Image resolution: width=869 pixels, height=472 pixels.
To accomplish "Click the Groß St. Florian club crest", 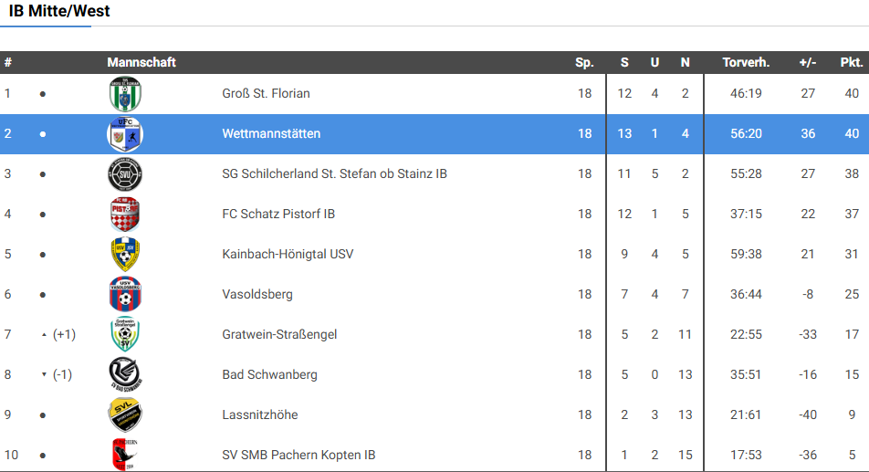I will pos(125,94).
